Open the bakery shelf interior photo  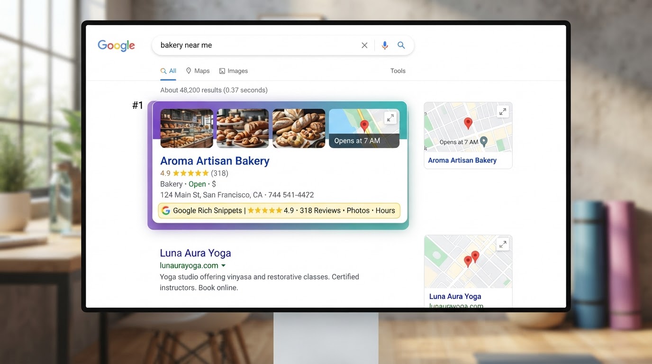[187, 128]
